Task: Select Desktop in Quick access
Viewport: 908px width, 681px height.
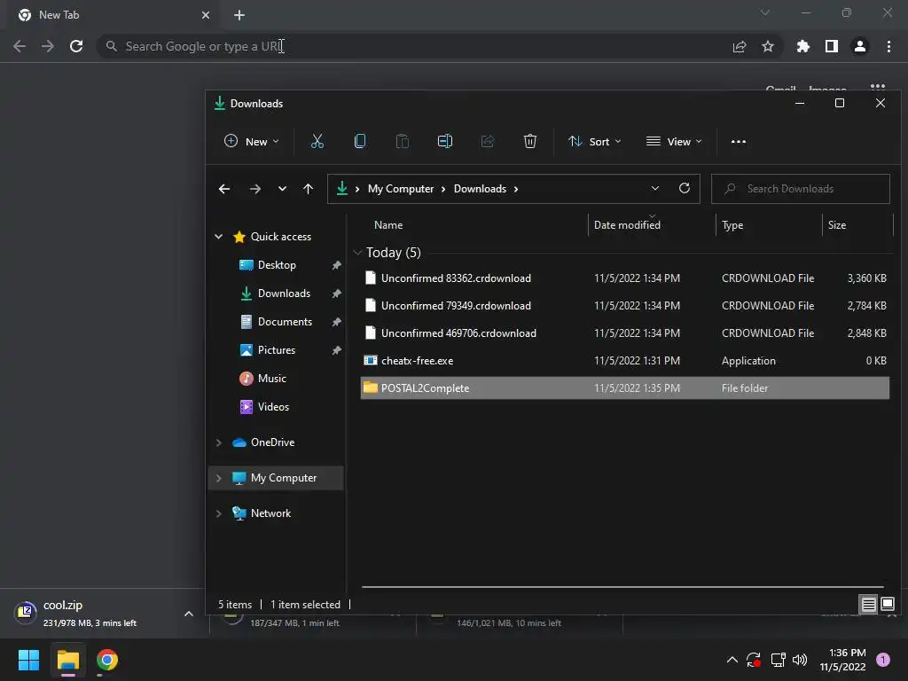Action: (x=277, y=264)
